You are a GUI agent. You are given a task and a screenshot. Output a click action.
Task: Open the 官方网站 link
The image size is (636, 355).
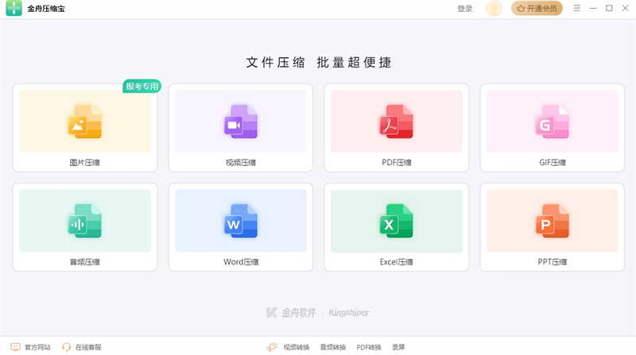[x=37, y=347]
